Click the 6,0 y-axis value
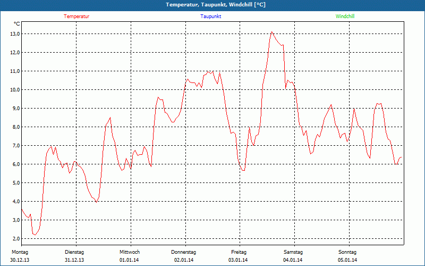425x266 pixels. [16, 164]
